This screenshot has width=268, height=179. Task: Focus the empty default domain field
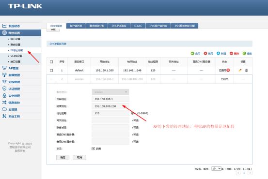pyautogui.click(x=110, y=127)
